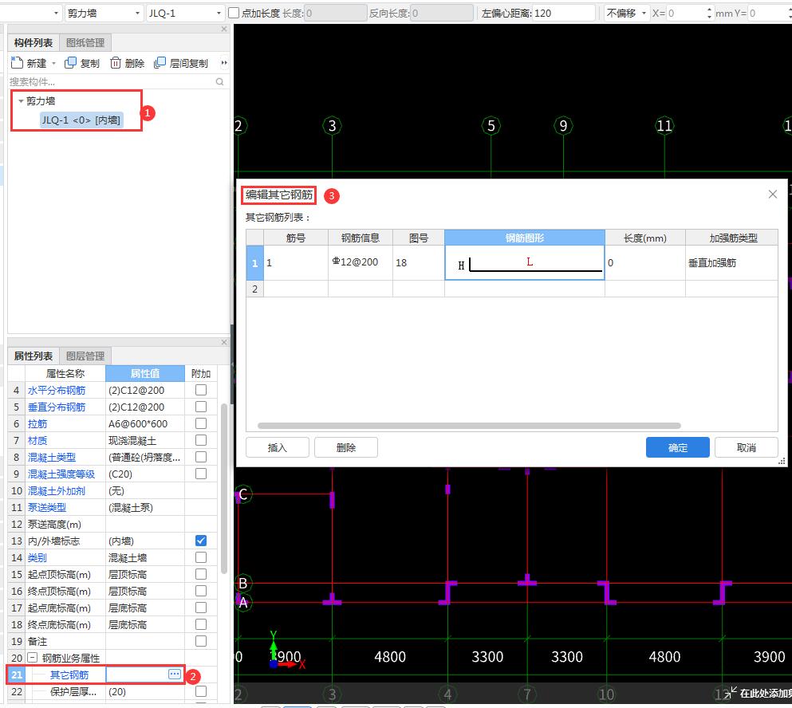Open the leftmost toolbar dropdown arrow
The height and width of the screenshot is (708, 792).
[x=56, y=13]
